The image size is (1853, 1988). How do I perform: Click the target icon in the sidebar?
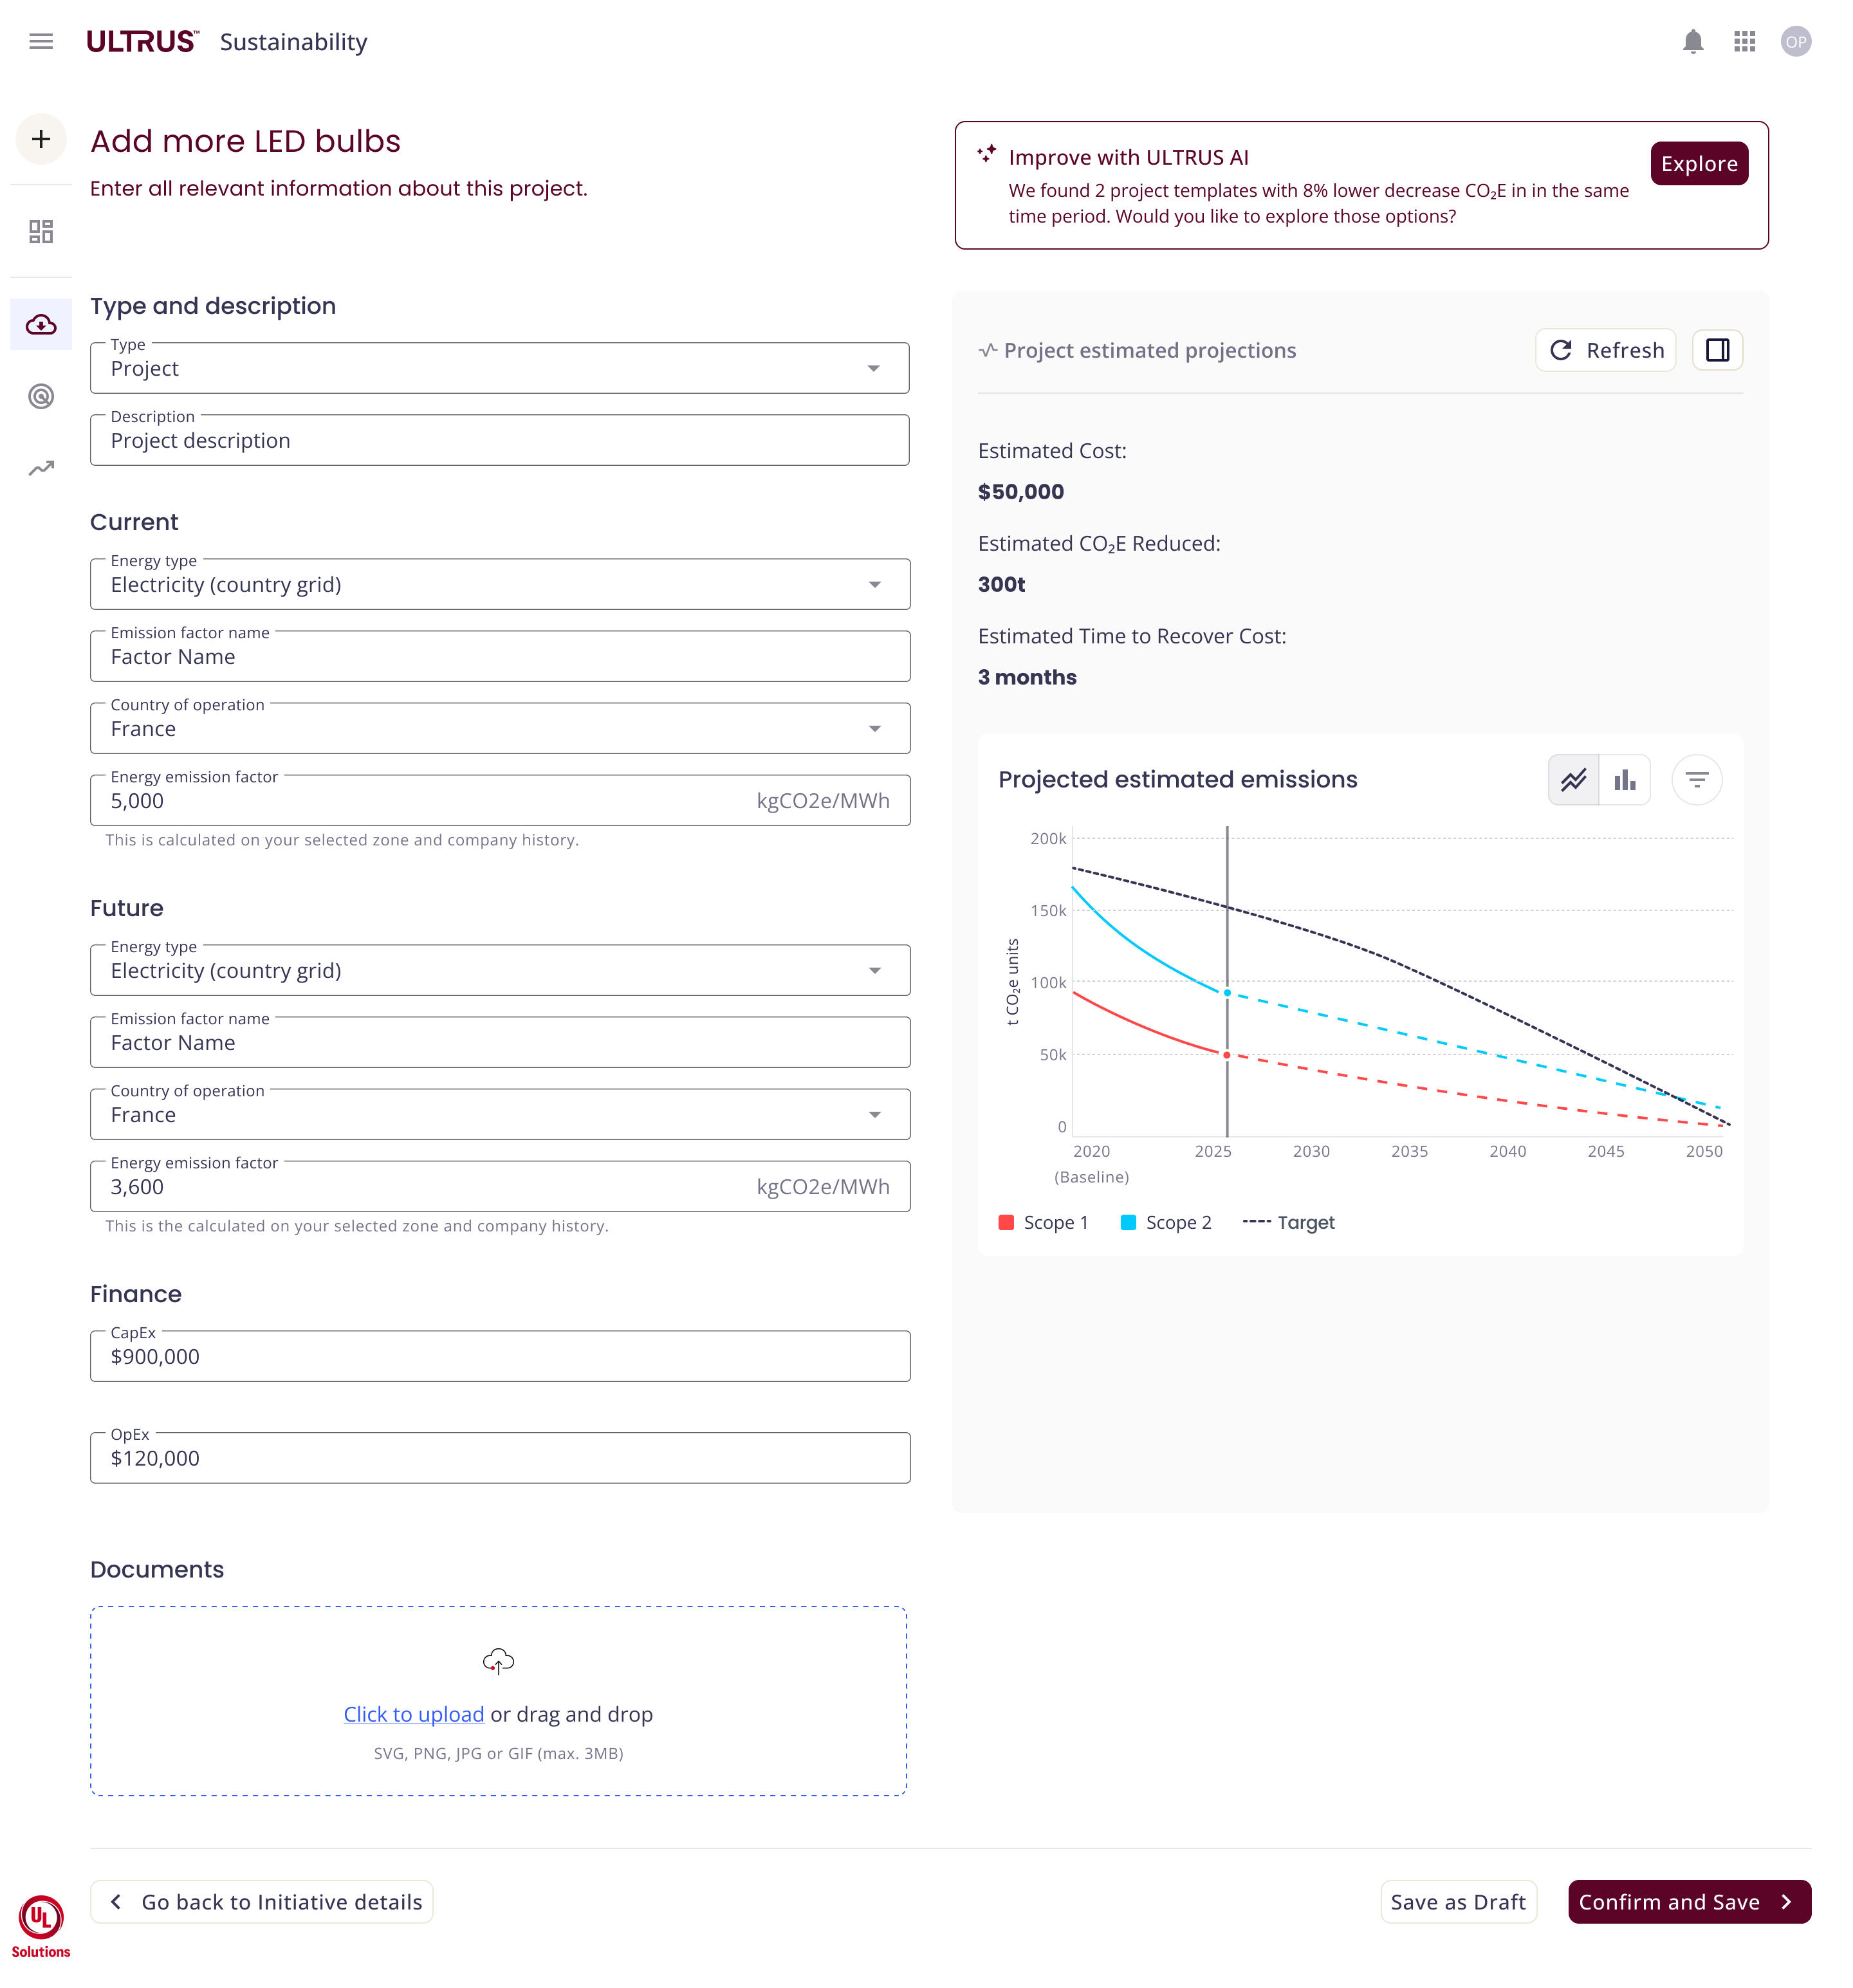[41, 396]
